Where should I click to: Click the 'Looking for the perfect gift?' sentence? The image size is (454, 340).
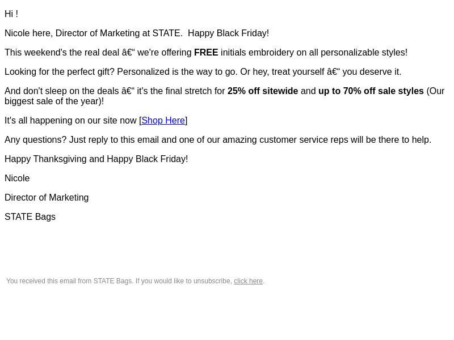[x=60, y=72]
